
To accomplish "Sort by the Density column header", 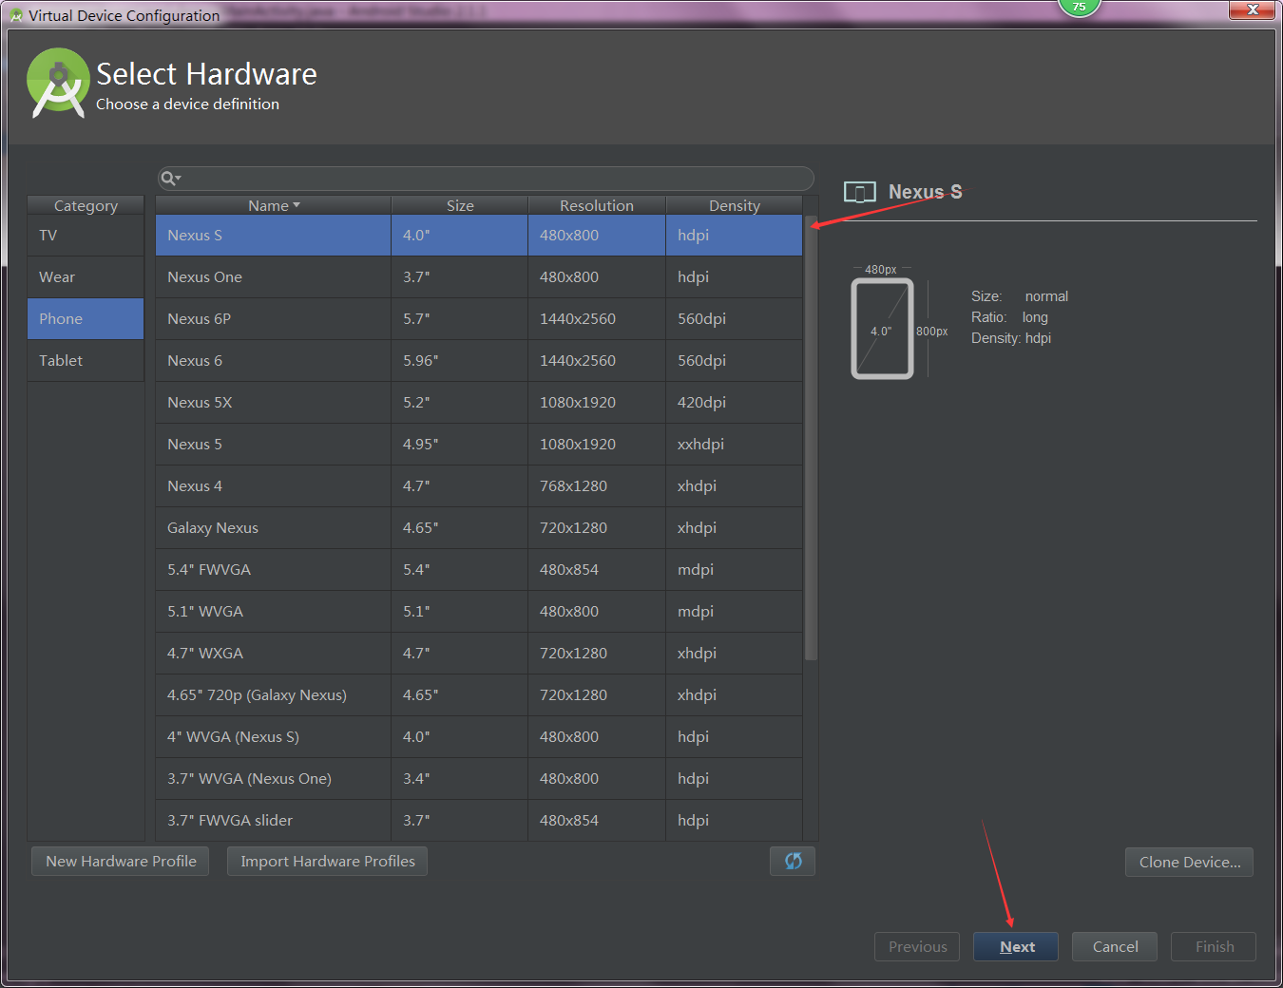I will [735, 205].
